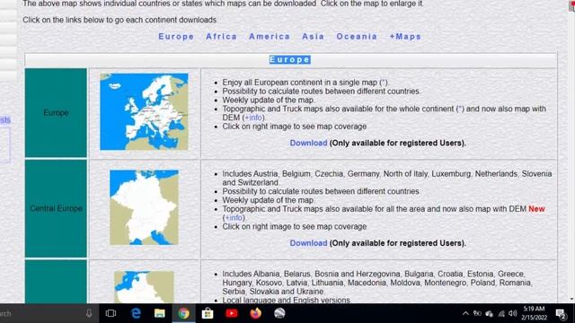Open the volume control in tray

coord(513,313)
